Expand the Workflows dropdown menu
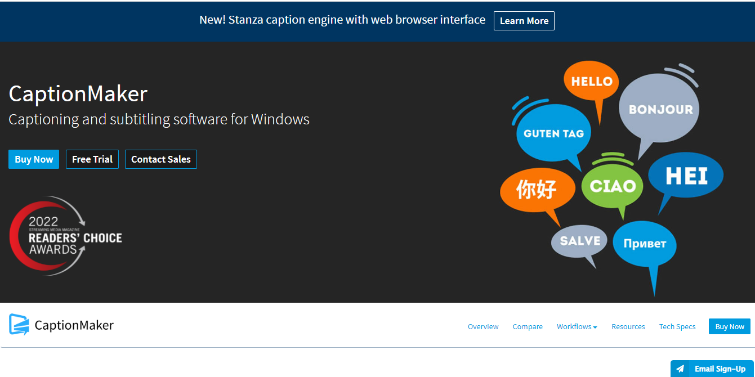The height and width of the screenshot is (377, 755). click(577, 326)
